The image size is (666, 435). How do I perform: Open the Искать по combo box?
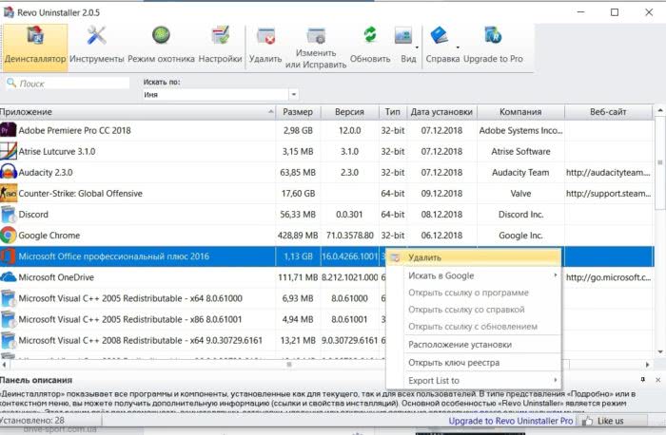(220, 95)
